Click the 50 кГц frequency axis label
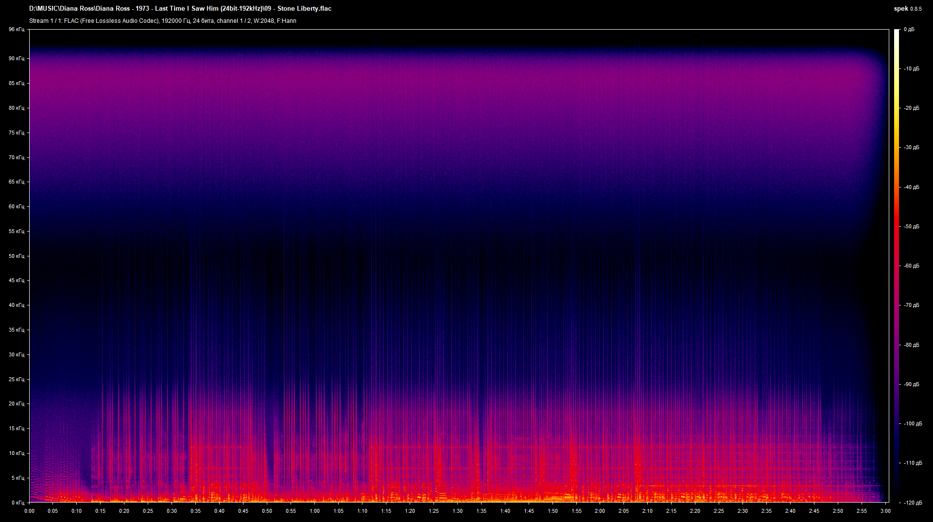 [17, 256]
